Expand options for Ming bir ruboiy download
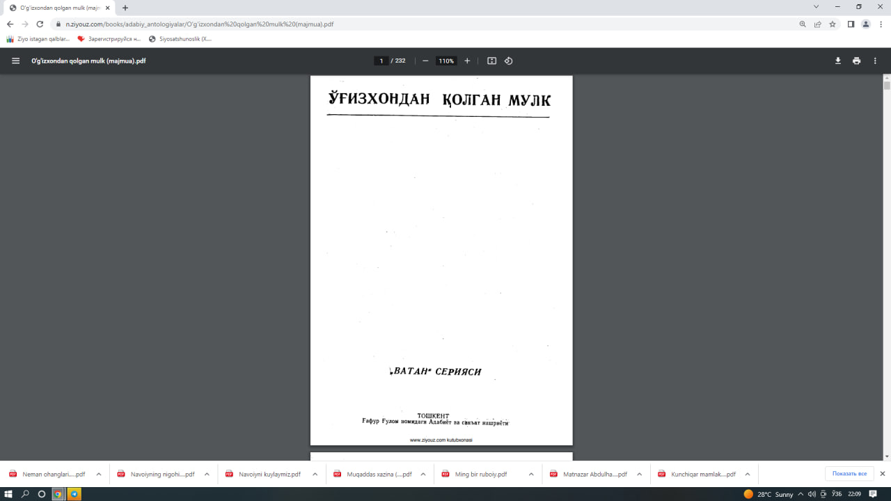 tap(531, 475)
